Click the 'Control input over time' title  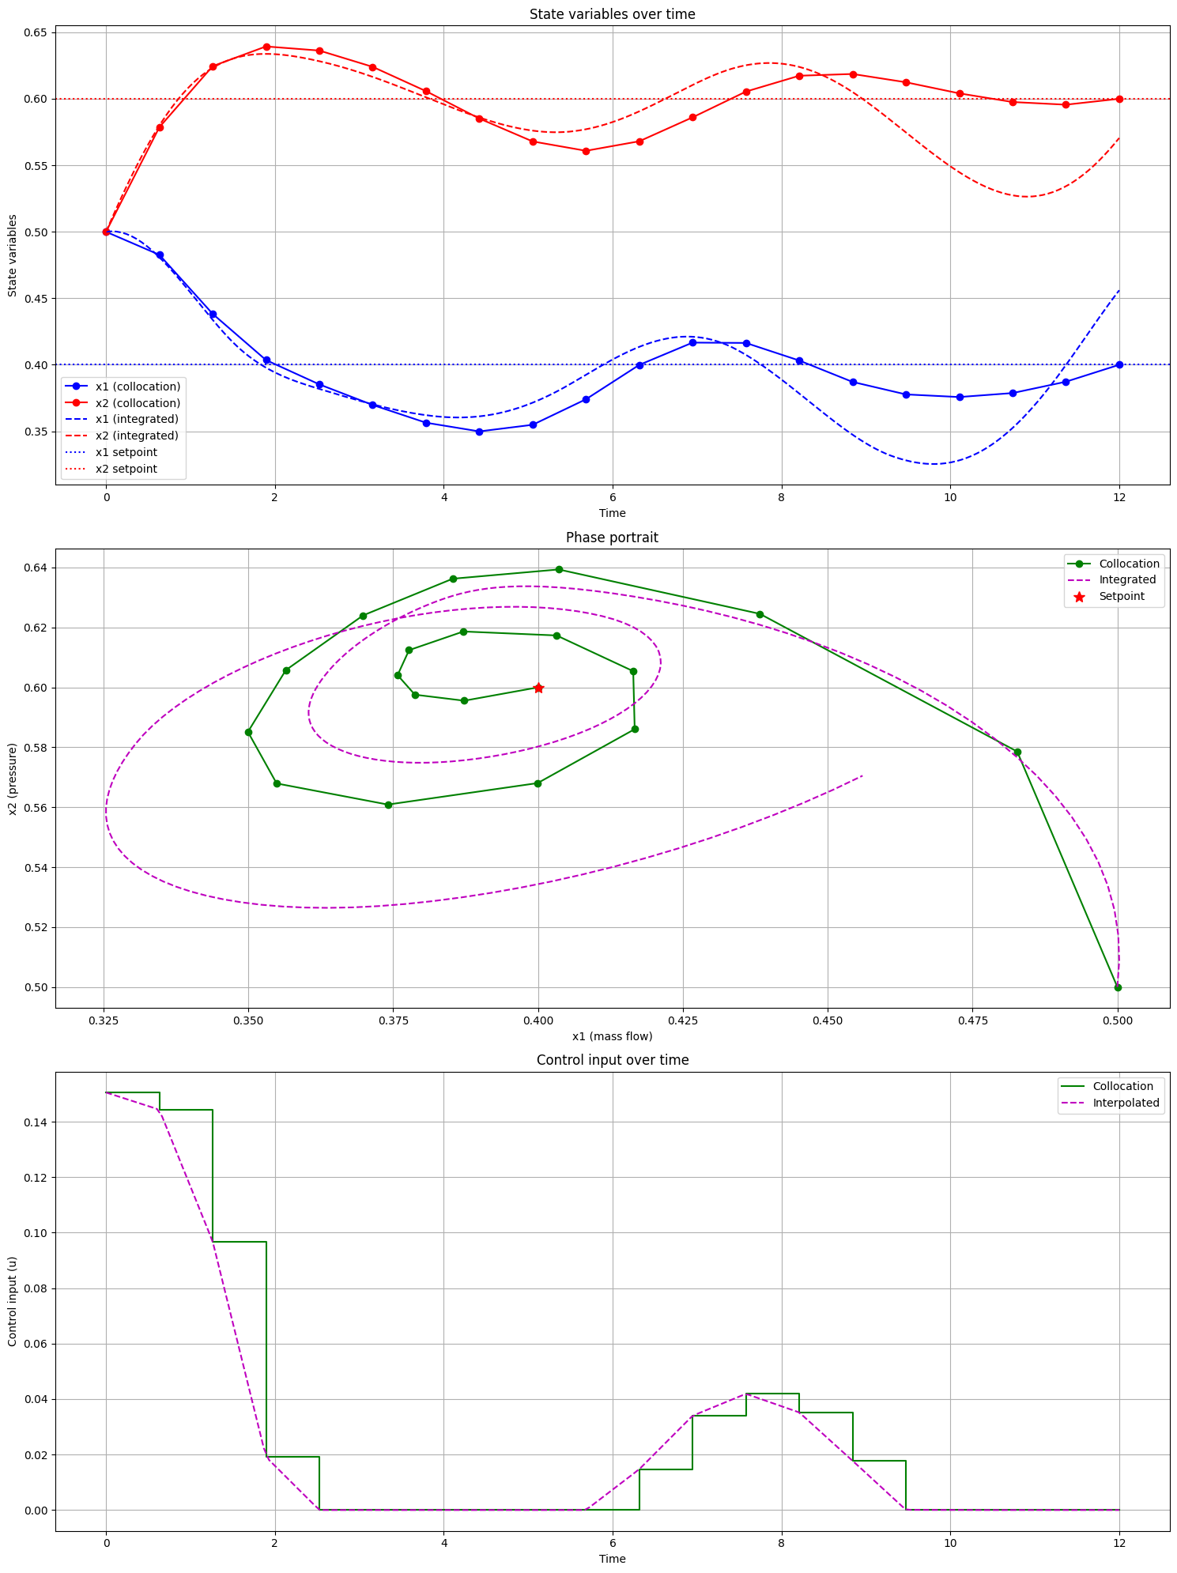[612, 1060]
